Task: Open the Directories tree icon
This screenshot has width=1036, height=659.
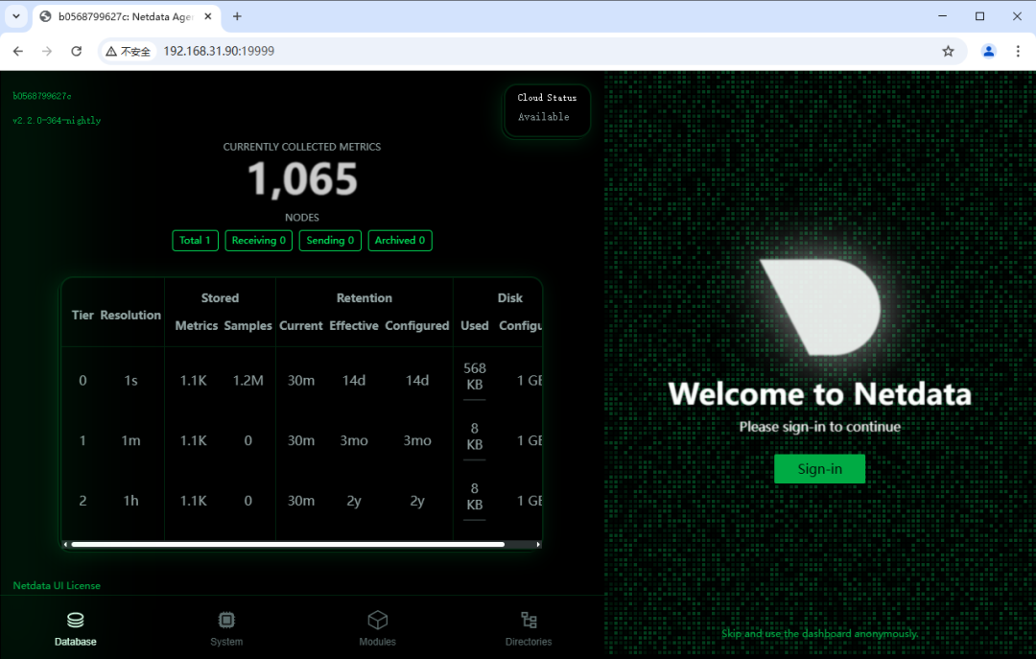Action: (529, 620)
